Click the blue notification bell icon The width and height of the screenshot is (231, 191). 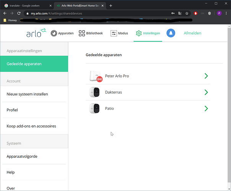point(171,33)
